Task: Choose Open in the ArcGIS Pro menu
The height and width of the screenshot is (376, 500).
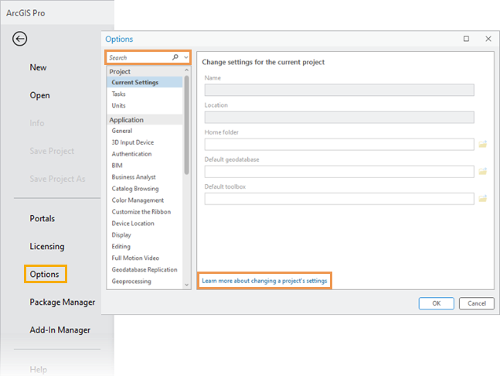Action: click(x=40, y=95)
